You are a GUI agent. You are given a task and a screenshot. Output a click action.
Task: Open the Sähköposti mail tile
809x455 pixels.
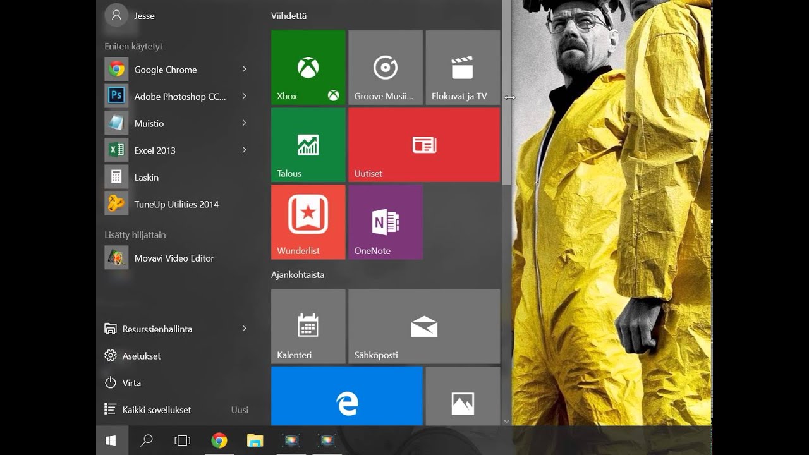424,327
